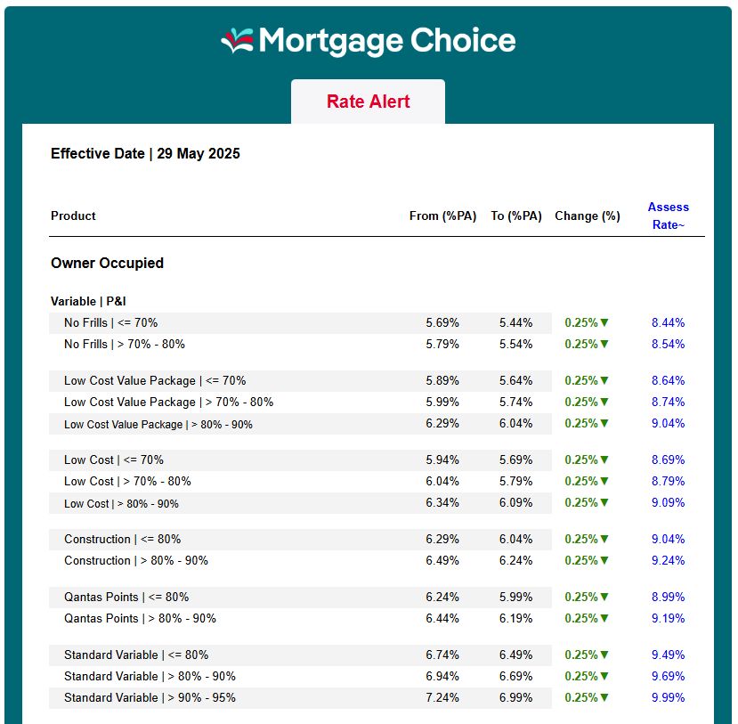Click the down arrow for Low Cost > 80% - 90%
Screen dimensions: 738x724
pos(604,503)
